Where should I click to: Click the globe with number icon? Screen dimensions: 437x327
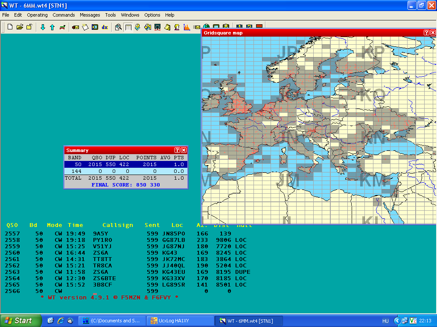point(147,27)
